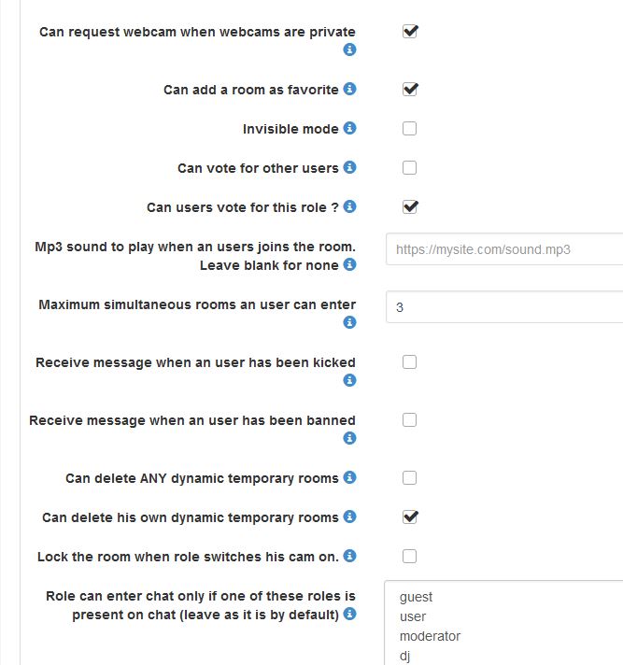Click info icon under request webcam when private
The height and width of the screenshot is (665, 623).
[x=350, y=50]
